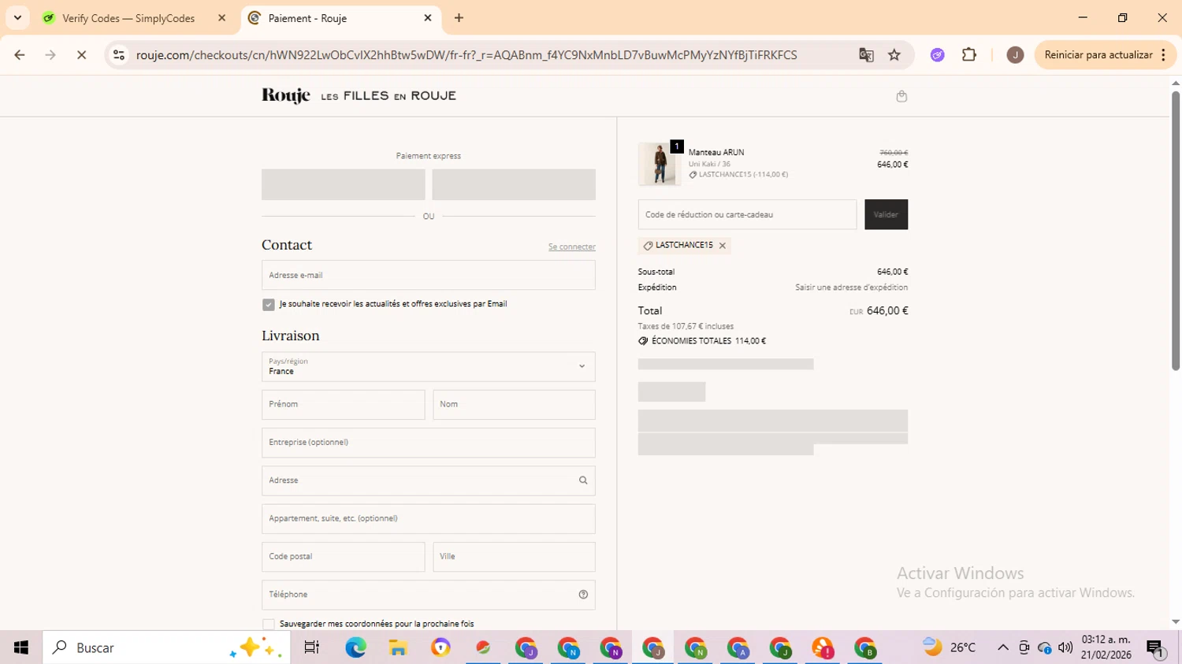Click the Nom input field
1182x664 pixels.
[x=514, y=405]
